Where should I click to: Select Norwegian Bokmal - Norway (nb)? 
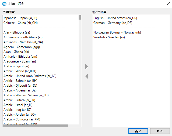tap(117, 32)
